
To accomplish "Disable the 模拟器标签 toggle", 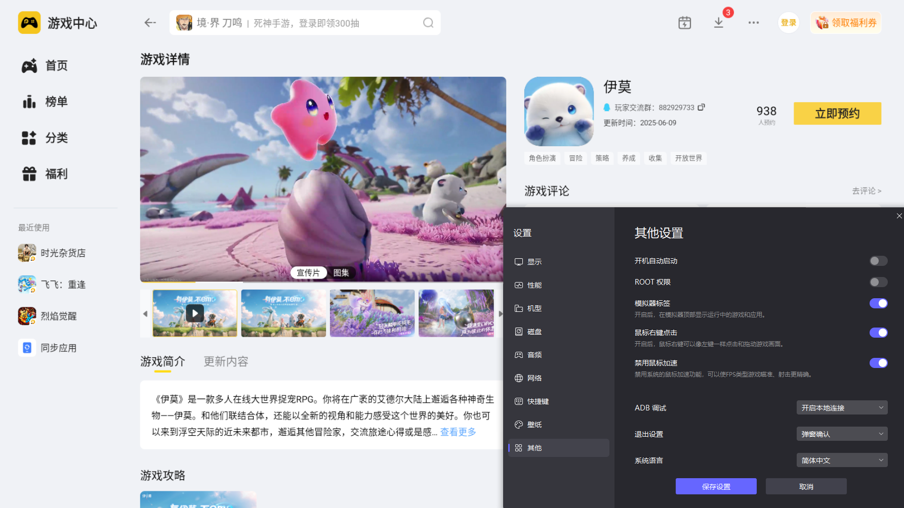I will point(879,303).
